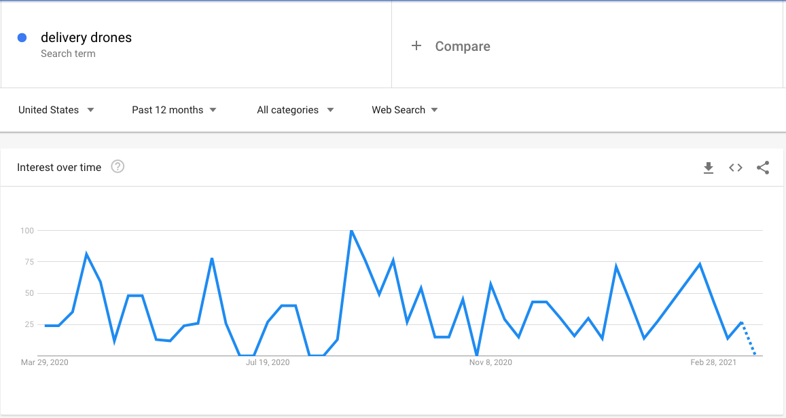The image size is (786, 418).
Task: Click the blue delivery drones color dot
Action: [x=22, y=37]
